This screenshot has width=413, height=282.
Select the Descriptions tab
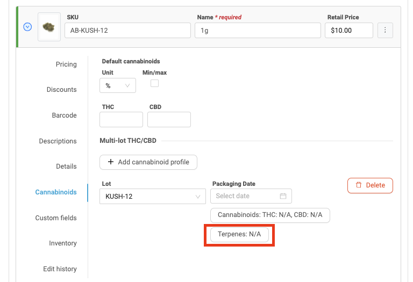[x=58, y=141]
